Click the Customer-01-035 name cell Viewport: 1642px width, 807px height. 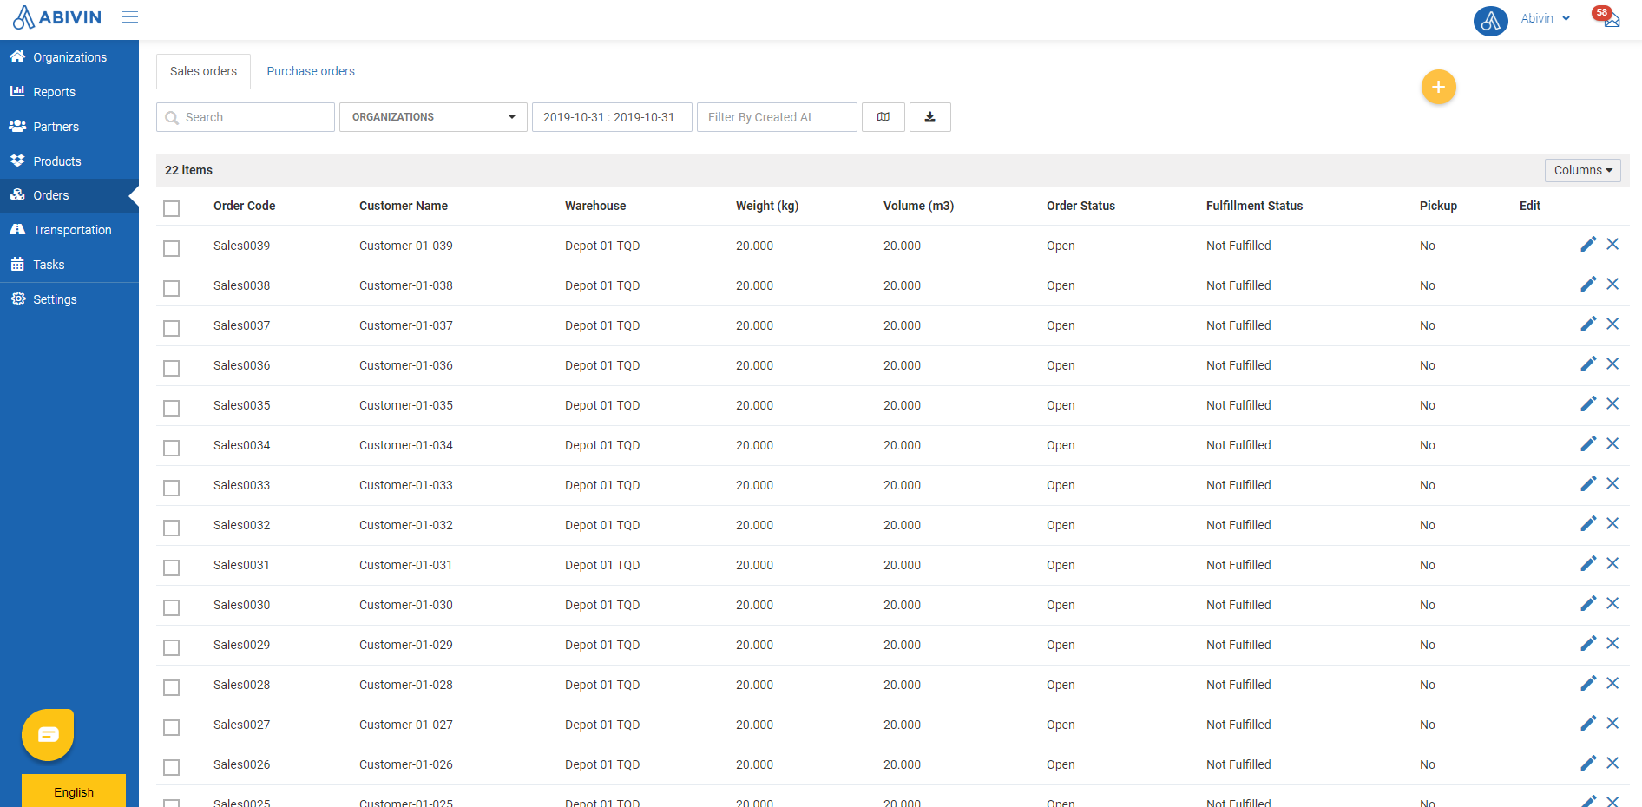[x=406, y=405]
